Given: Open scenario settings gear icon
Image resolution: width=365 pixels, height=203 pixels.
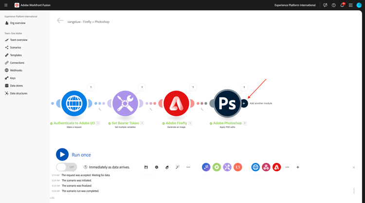Looking at the screenshot, I should click(x=157, y=167).
